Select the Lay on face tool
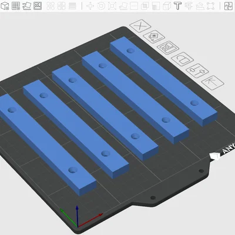Viewport: 235px width, 235px height. coord(123,6)
